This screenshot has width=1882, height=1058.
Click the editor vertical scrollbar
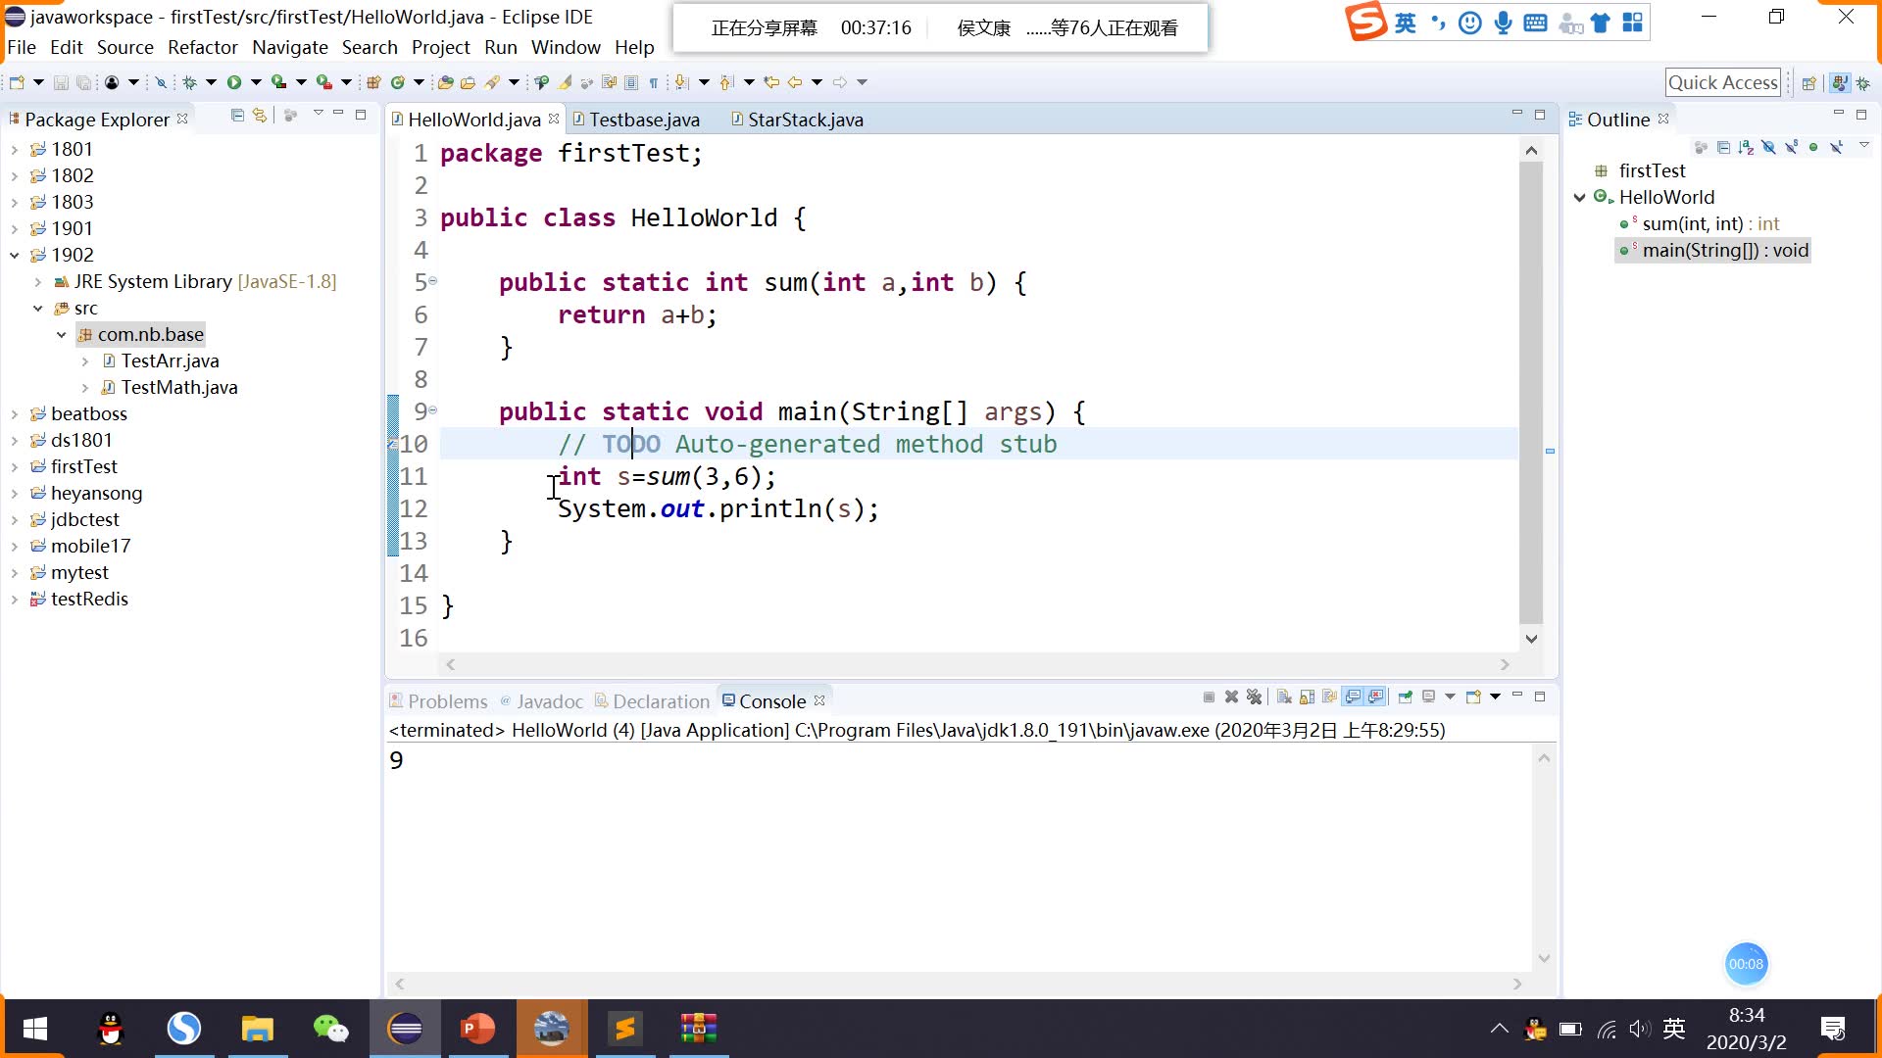click(1531, 392)
